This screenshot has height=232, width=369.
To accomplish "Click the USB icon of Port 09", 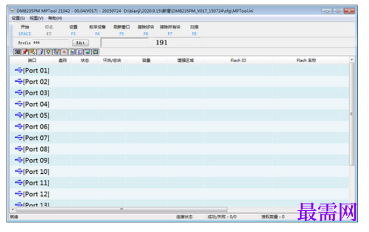I will pyautogui.click(x=19, y=160).
